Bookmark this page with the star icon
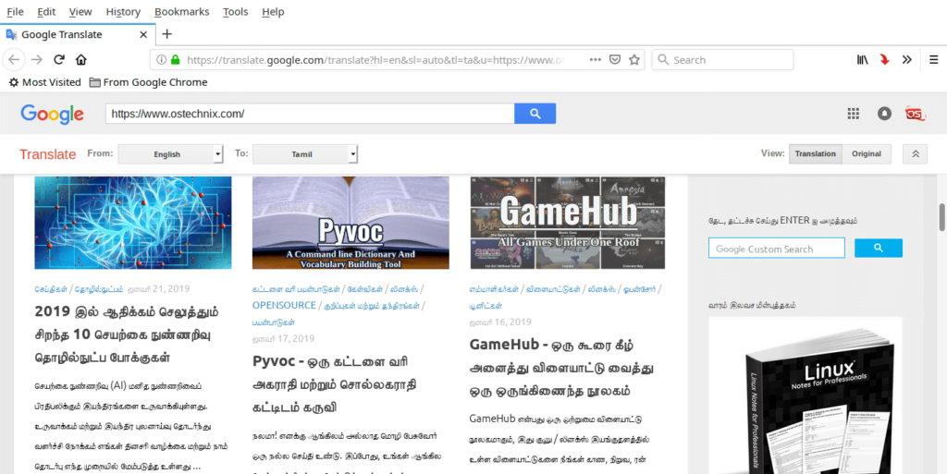Screen dimensions: 947x474 tap(634, 59)
